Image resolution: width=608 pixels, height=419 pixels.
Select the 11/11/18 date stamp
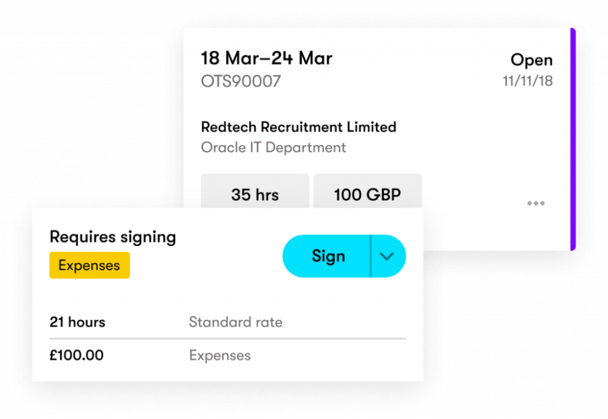coord(527,80)
